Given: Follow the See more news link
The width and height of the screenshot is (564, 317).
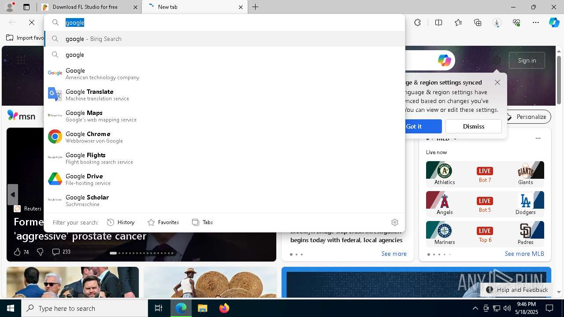Looking at the screenshot, I should 394,254.
